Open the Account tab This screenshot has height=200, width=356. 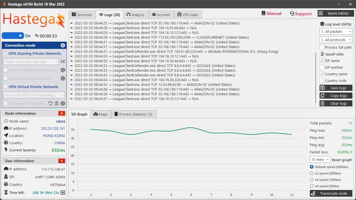161,15
